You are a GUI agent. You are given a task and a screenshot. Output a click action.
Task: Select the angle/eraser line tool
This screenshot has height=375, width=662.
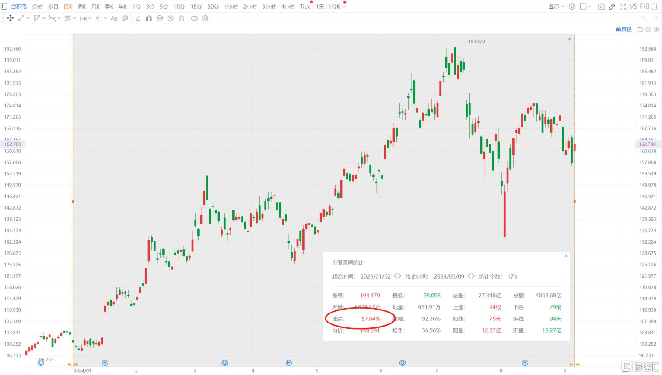point(138,18)
